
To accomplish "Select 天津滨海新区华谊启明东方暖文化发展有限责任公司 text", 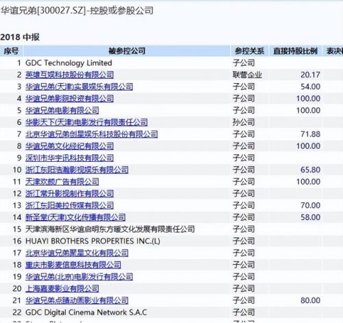I will (x=110, y=229).
